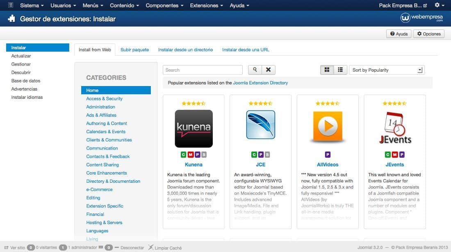Select Instalar desde un directorio tab

tap(185, 50)
